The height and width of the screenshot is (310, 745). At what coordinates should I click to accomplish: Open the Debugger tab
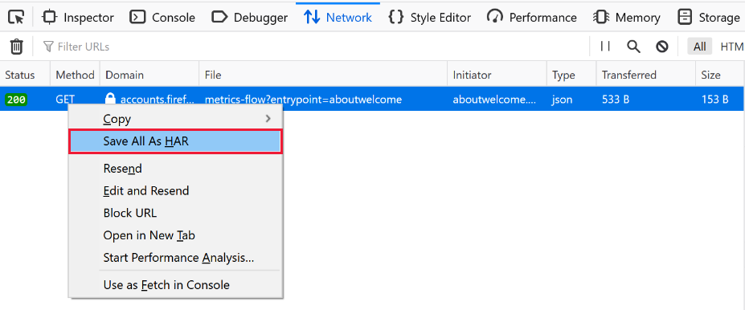coord(249,18)
